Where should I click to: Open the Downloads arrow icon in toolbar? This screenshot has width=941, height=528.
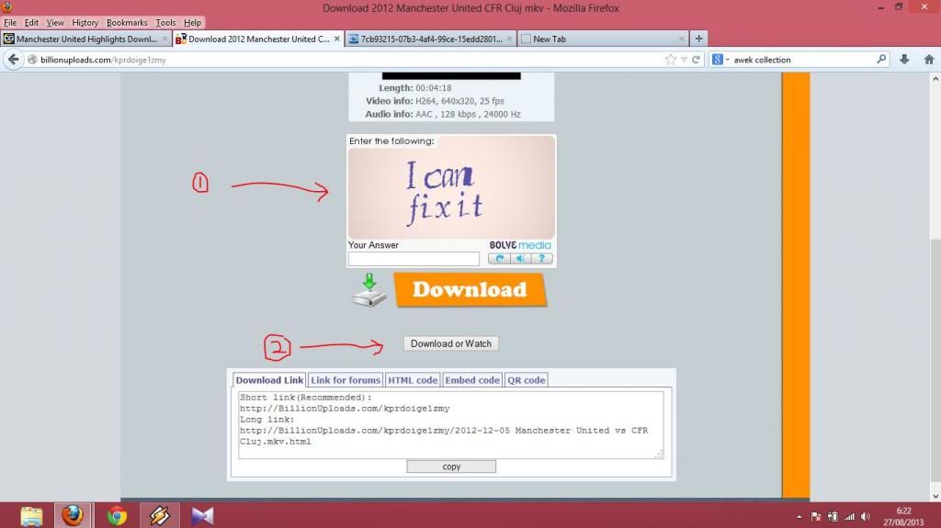point(904,60)
